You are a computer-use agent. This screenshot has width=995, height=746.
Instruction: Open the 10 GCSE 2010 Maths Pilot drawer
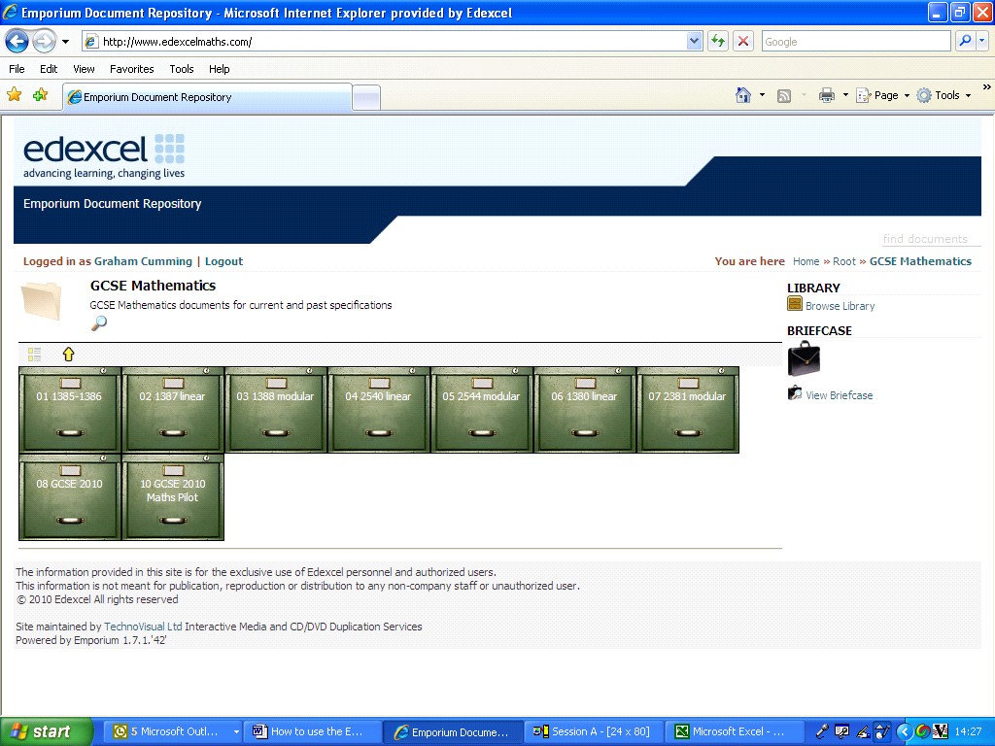(x=172, y=497)
